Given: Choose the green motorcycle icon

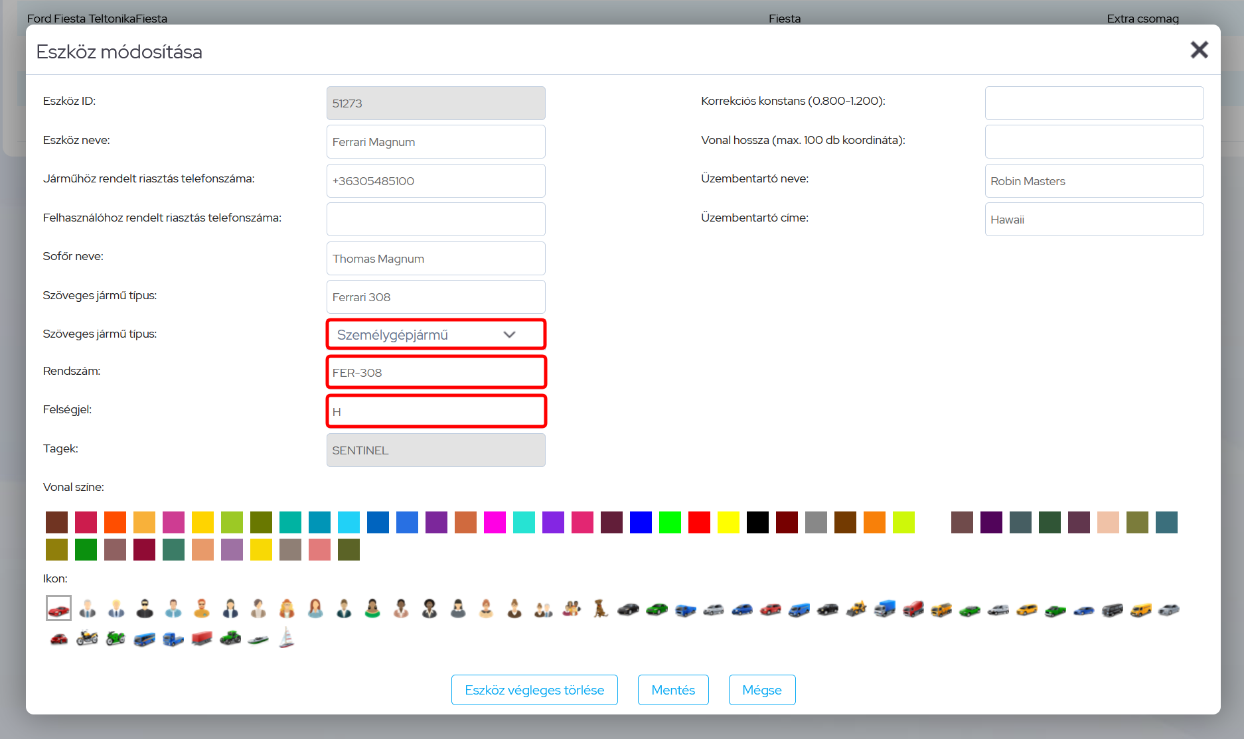Looking at the screenshot, I should coord(116,638).
